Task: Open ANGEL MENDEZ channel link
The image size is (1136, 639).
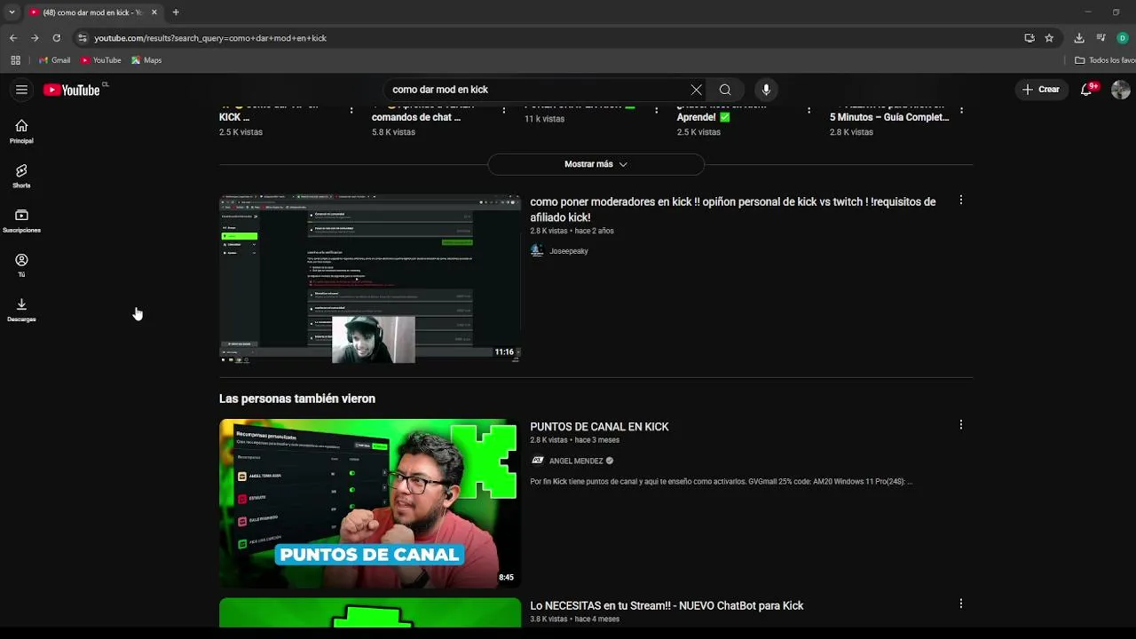Action: coord(576,461)
